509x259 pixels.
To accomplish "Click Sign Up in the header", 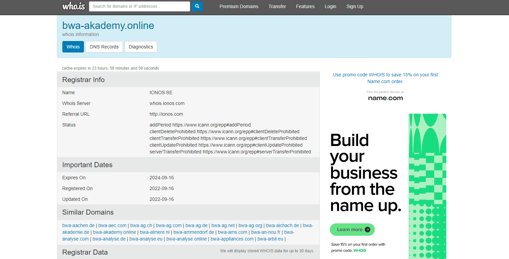I will [x=355, y=6].
